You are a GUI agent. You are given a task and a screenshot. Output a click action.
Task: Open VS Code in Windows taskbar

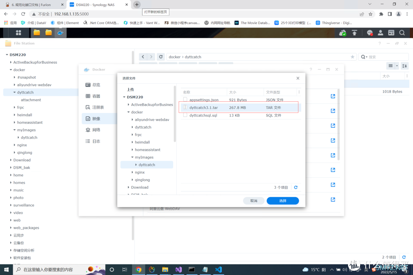pyautogui.click(x=218, y=270)
